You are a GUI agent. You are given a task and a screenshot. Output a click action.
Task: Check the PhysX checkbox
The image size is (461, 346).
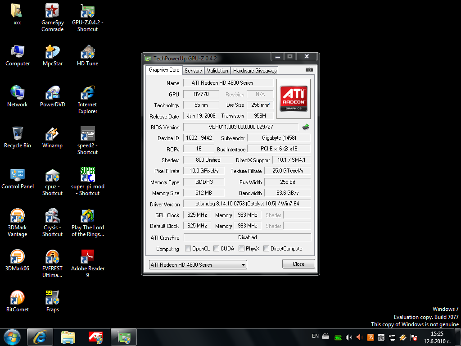tap(241, 249)
